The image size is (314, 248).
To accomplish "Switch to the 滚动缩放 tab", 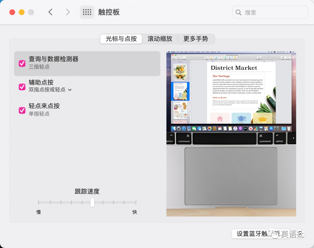I will coord(160,39).
